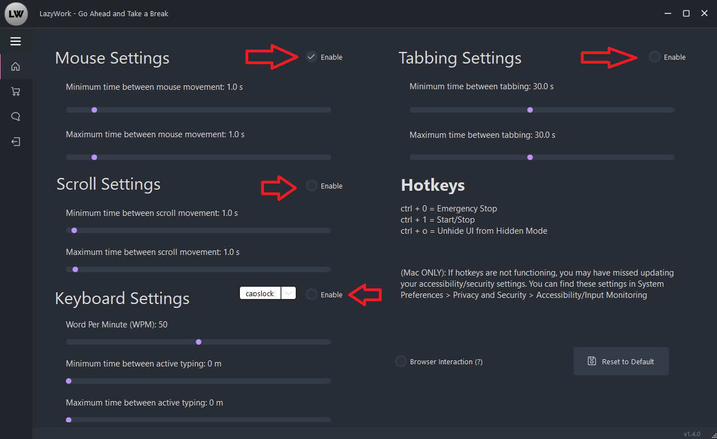Adjust minimum time between tabbing slider
The height and width of the screenshot is (439, 717).
[x=542, y=110]
